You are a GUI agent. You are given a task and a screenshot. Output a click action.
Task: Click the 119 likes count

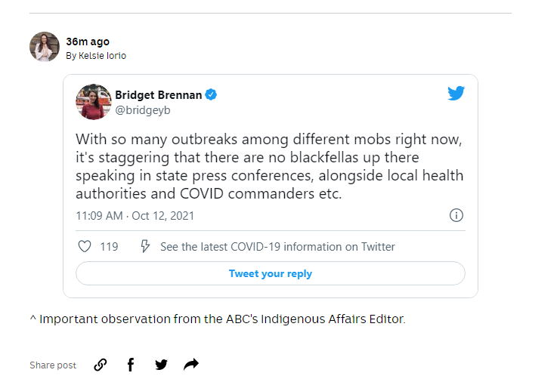coord(109,246)
